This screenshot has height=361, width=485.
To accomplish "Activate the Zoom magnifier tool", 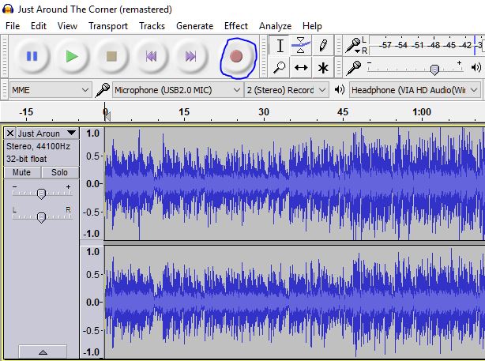I will pyautogui.click(x=280, y=67).
